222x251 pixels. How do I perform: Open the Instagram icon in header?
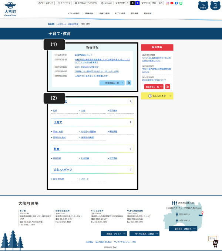[167, 3]
